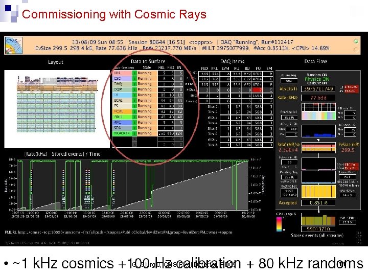Click the SM-CPU 12.2 % box
The width and height of the screenshot is (368, 276).
click(x=348, y=222)
